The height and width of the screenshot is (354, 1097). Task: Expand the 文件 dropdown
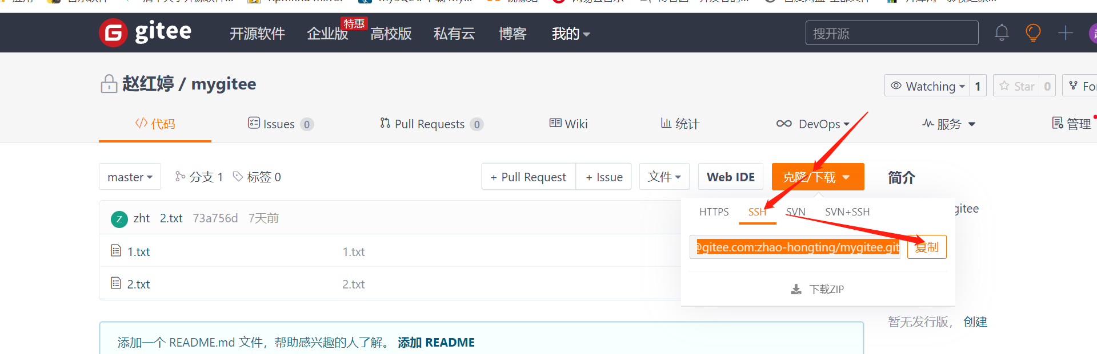tap(664, 177)
